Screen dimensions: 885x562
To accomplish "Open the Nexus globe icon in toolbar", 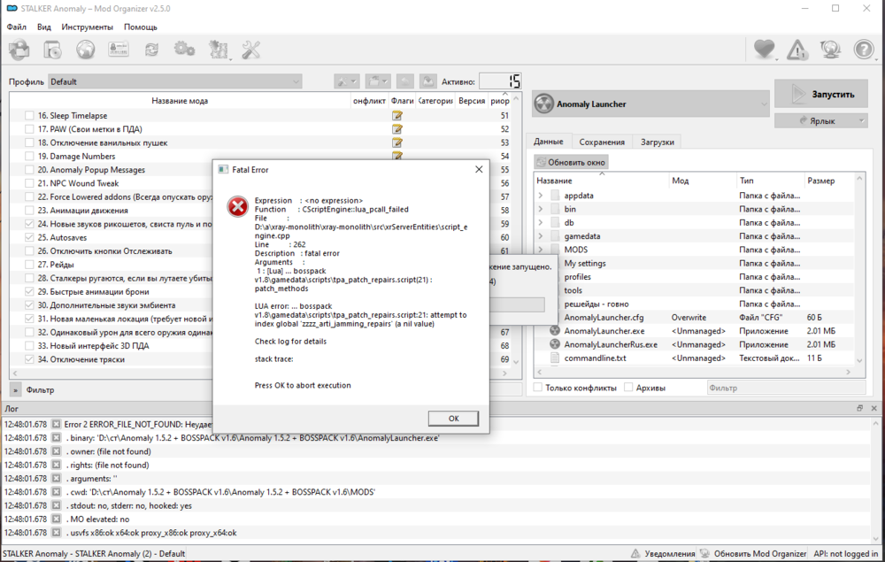I will coord(86,50).
